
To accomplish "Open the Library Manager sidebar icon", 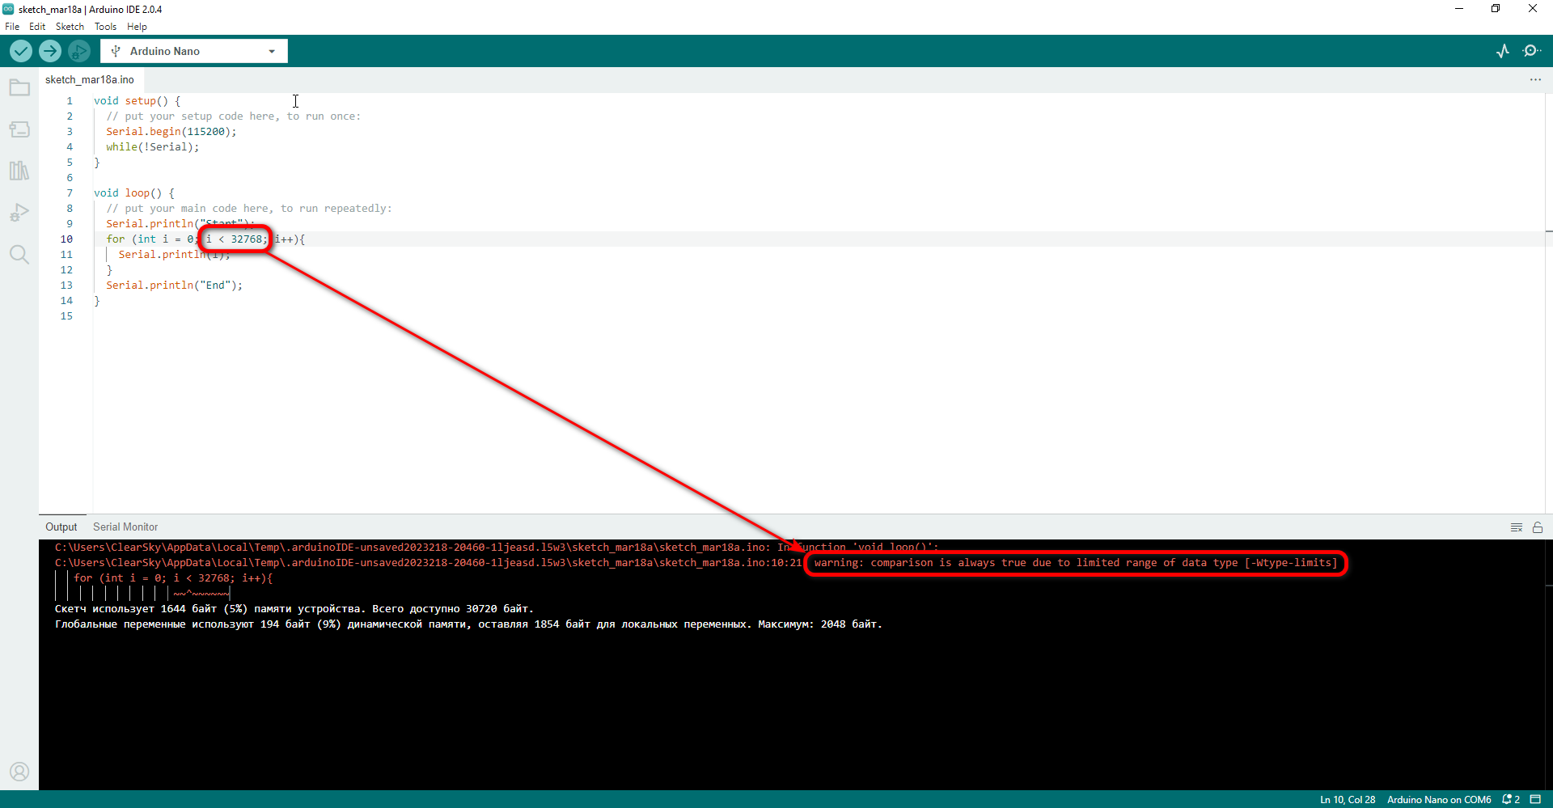I will pyautogui.click(x=19, y=171).
